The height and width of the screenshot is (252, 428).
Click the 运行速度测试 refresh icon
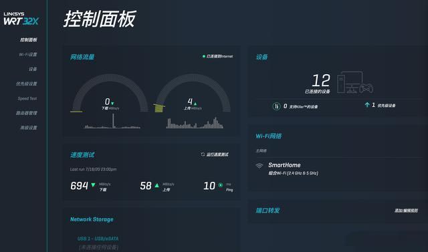click(203, 154)
